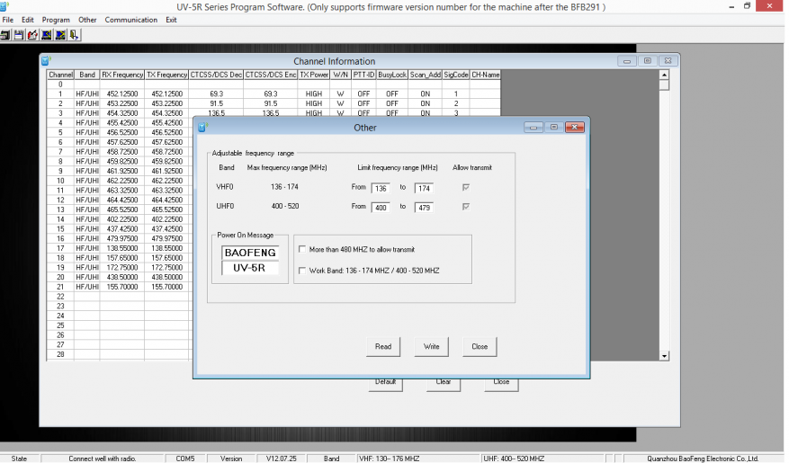Click the VHF0 From field showing 136
The image size is (789, 463).
pyautogui.click(x=381, y=188)
